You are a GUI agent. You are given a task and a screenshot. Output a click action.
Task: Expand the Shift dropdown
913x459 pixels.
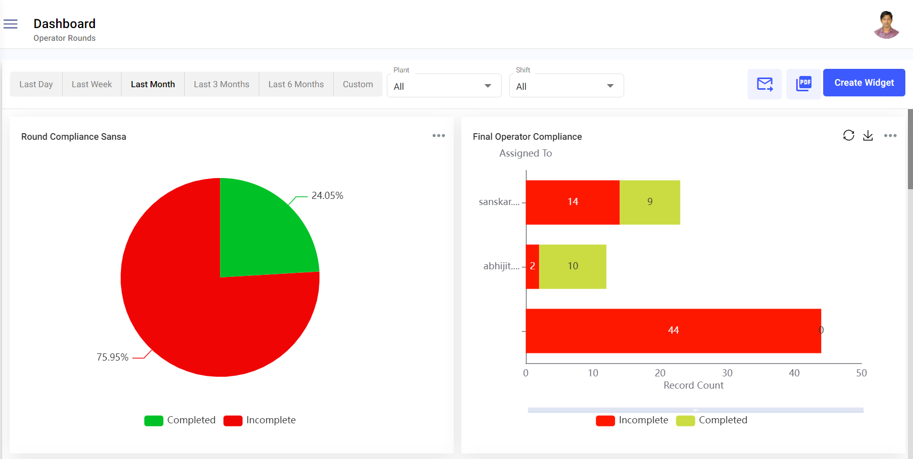pos(566,86)
